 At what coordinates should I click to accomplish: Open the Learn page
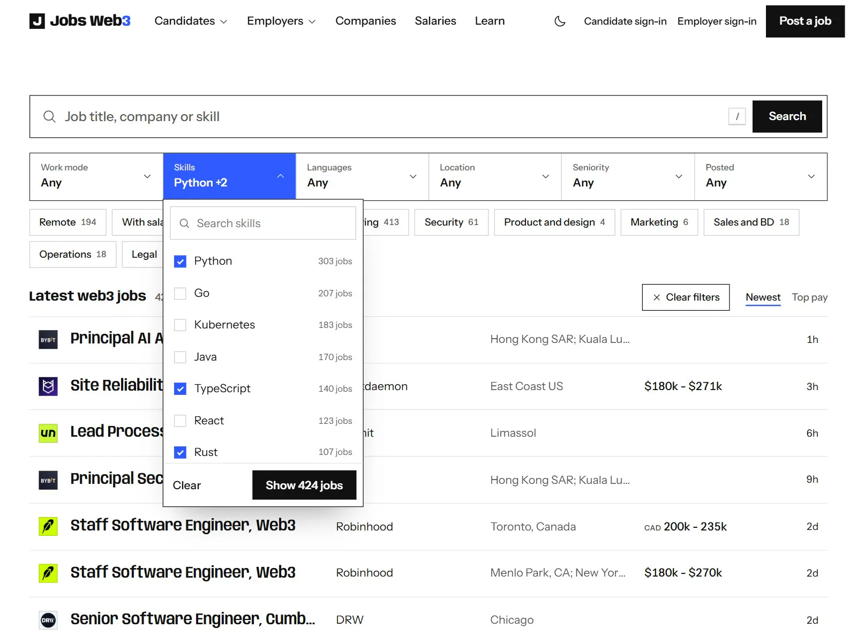(490, 21)
